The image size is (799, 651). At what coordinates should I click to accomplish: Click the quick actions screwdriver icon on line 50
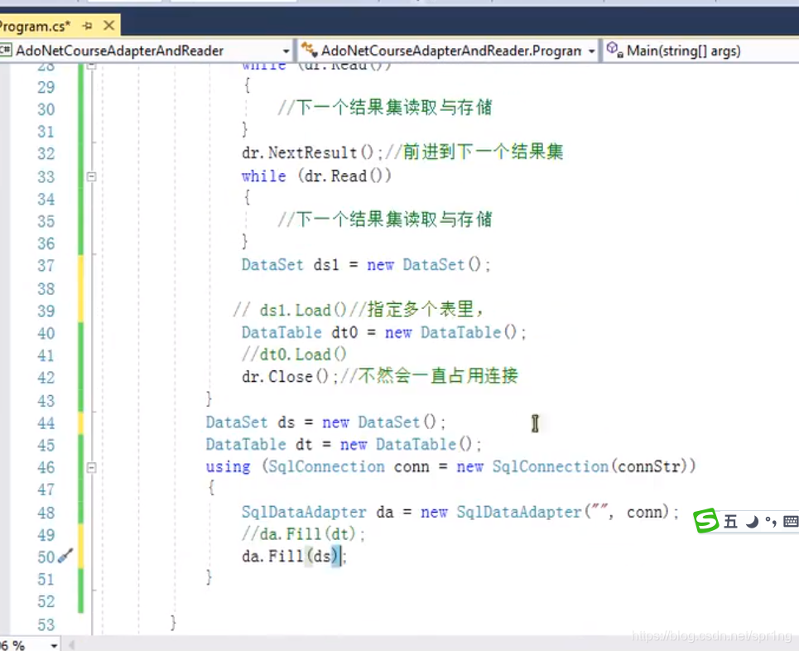[65, 556]
